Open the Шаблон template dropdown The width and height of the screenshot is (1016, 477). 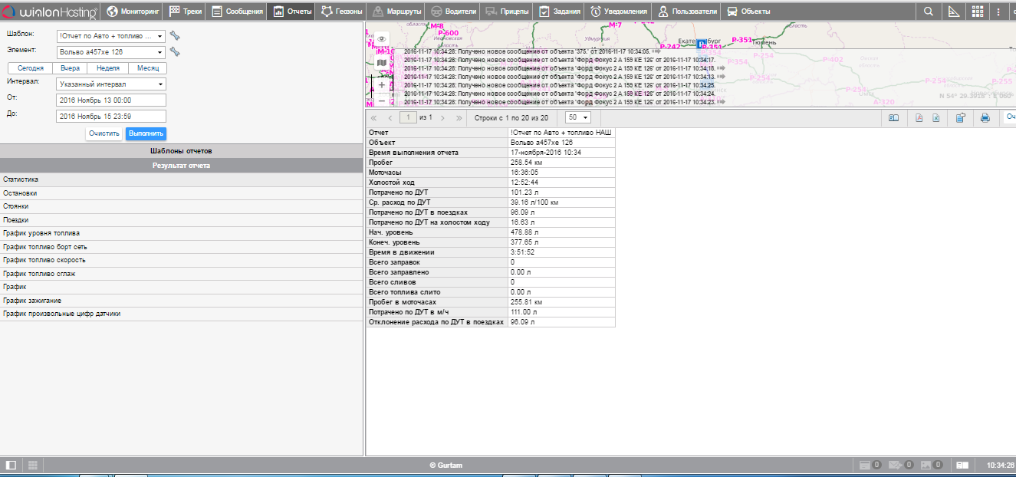[111, 36]
